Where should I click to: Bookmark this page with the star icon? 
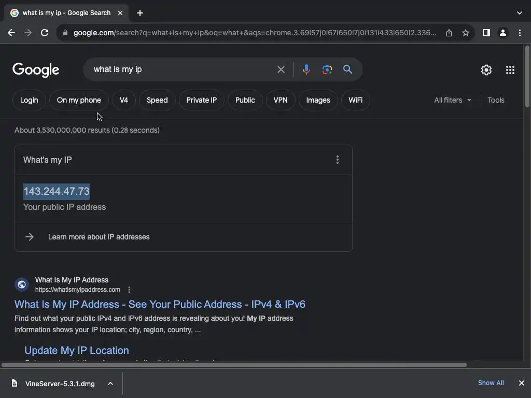click(x=466, y=33)
